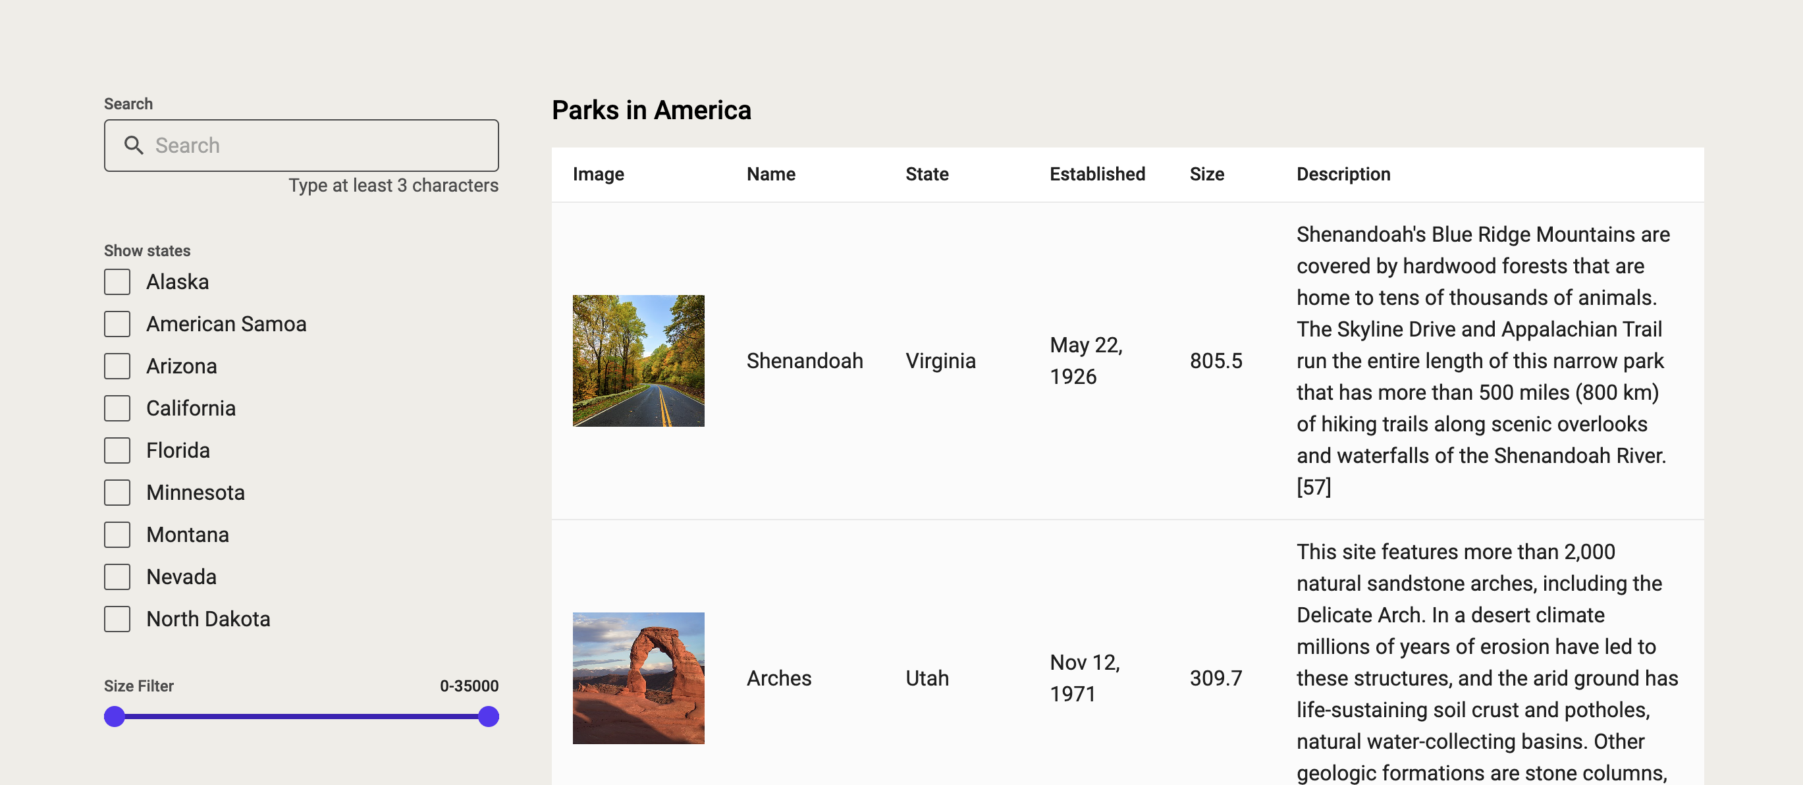Image resolution: width=1803 pixels, height=785 pixels.
Task: Click the State column header
Action: click(927, 174)
